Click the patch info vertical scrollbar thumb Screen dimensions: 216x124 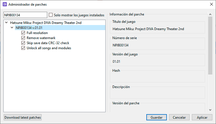[x=210, y=46]
